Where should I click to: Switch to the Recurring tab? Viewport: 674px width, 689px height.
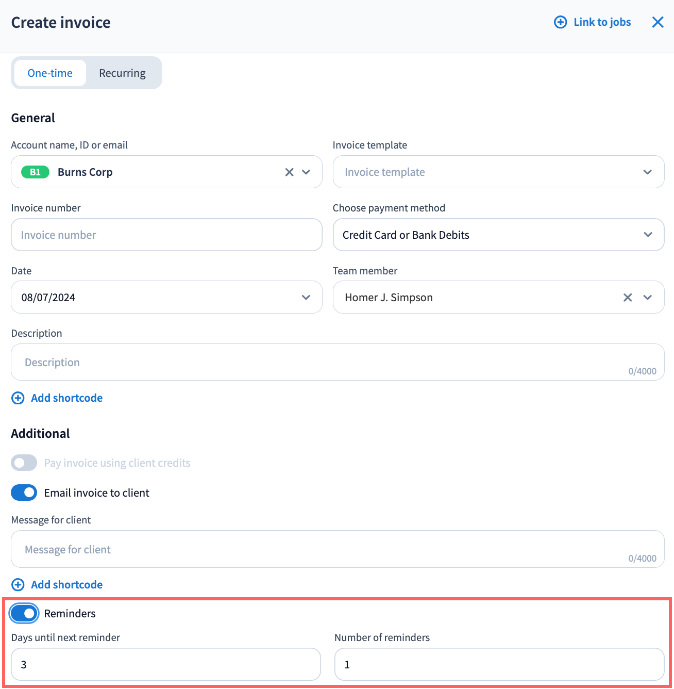(122, 73)
